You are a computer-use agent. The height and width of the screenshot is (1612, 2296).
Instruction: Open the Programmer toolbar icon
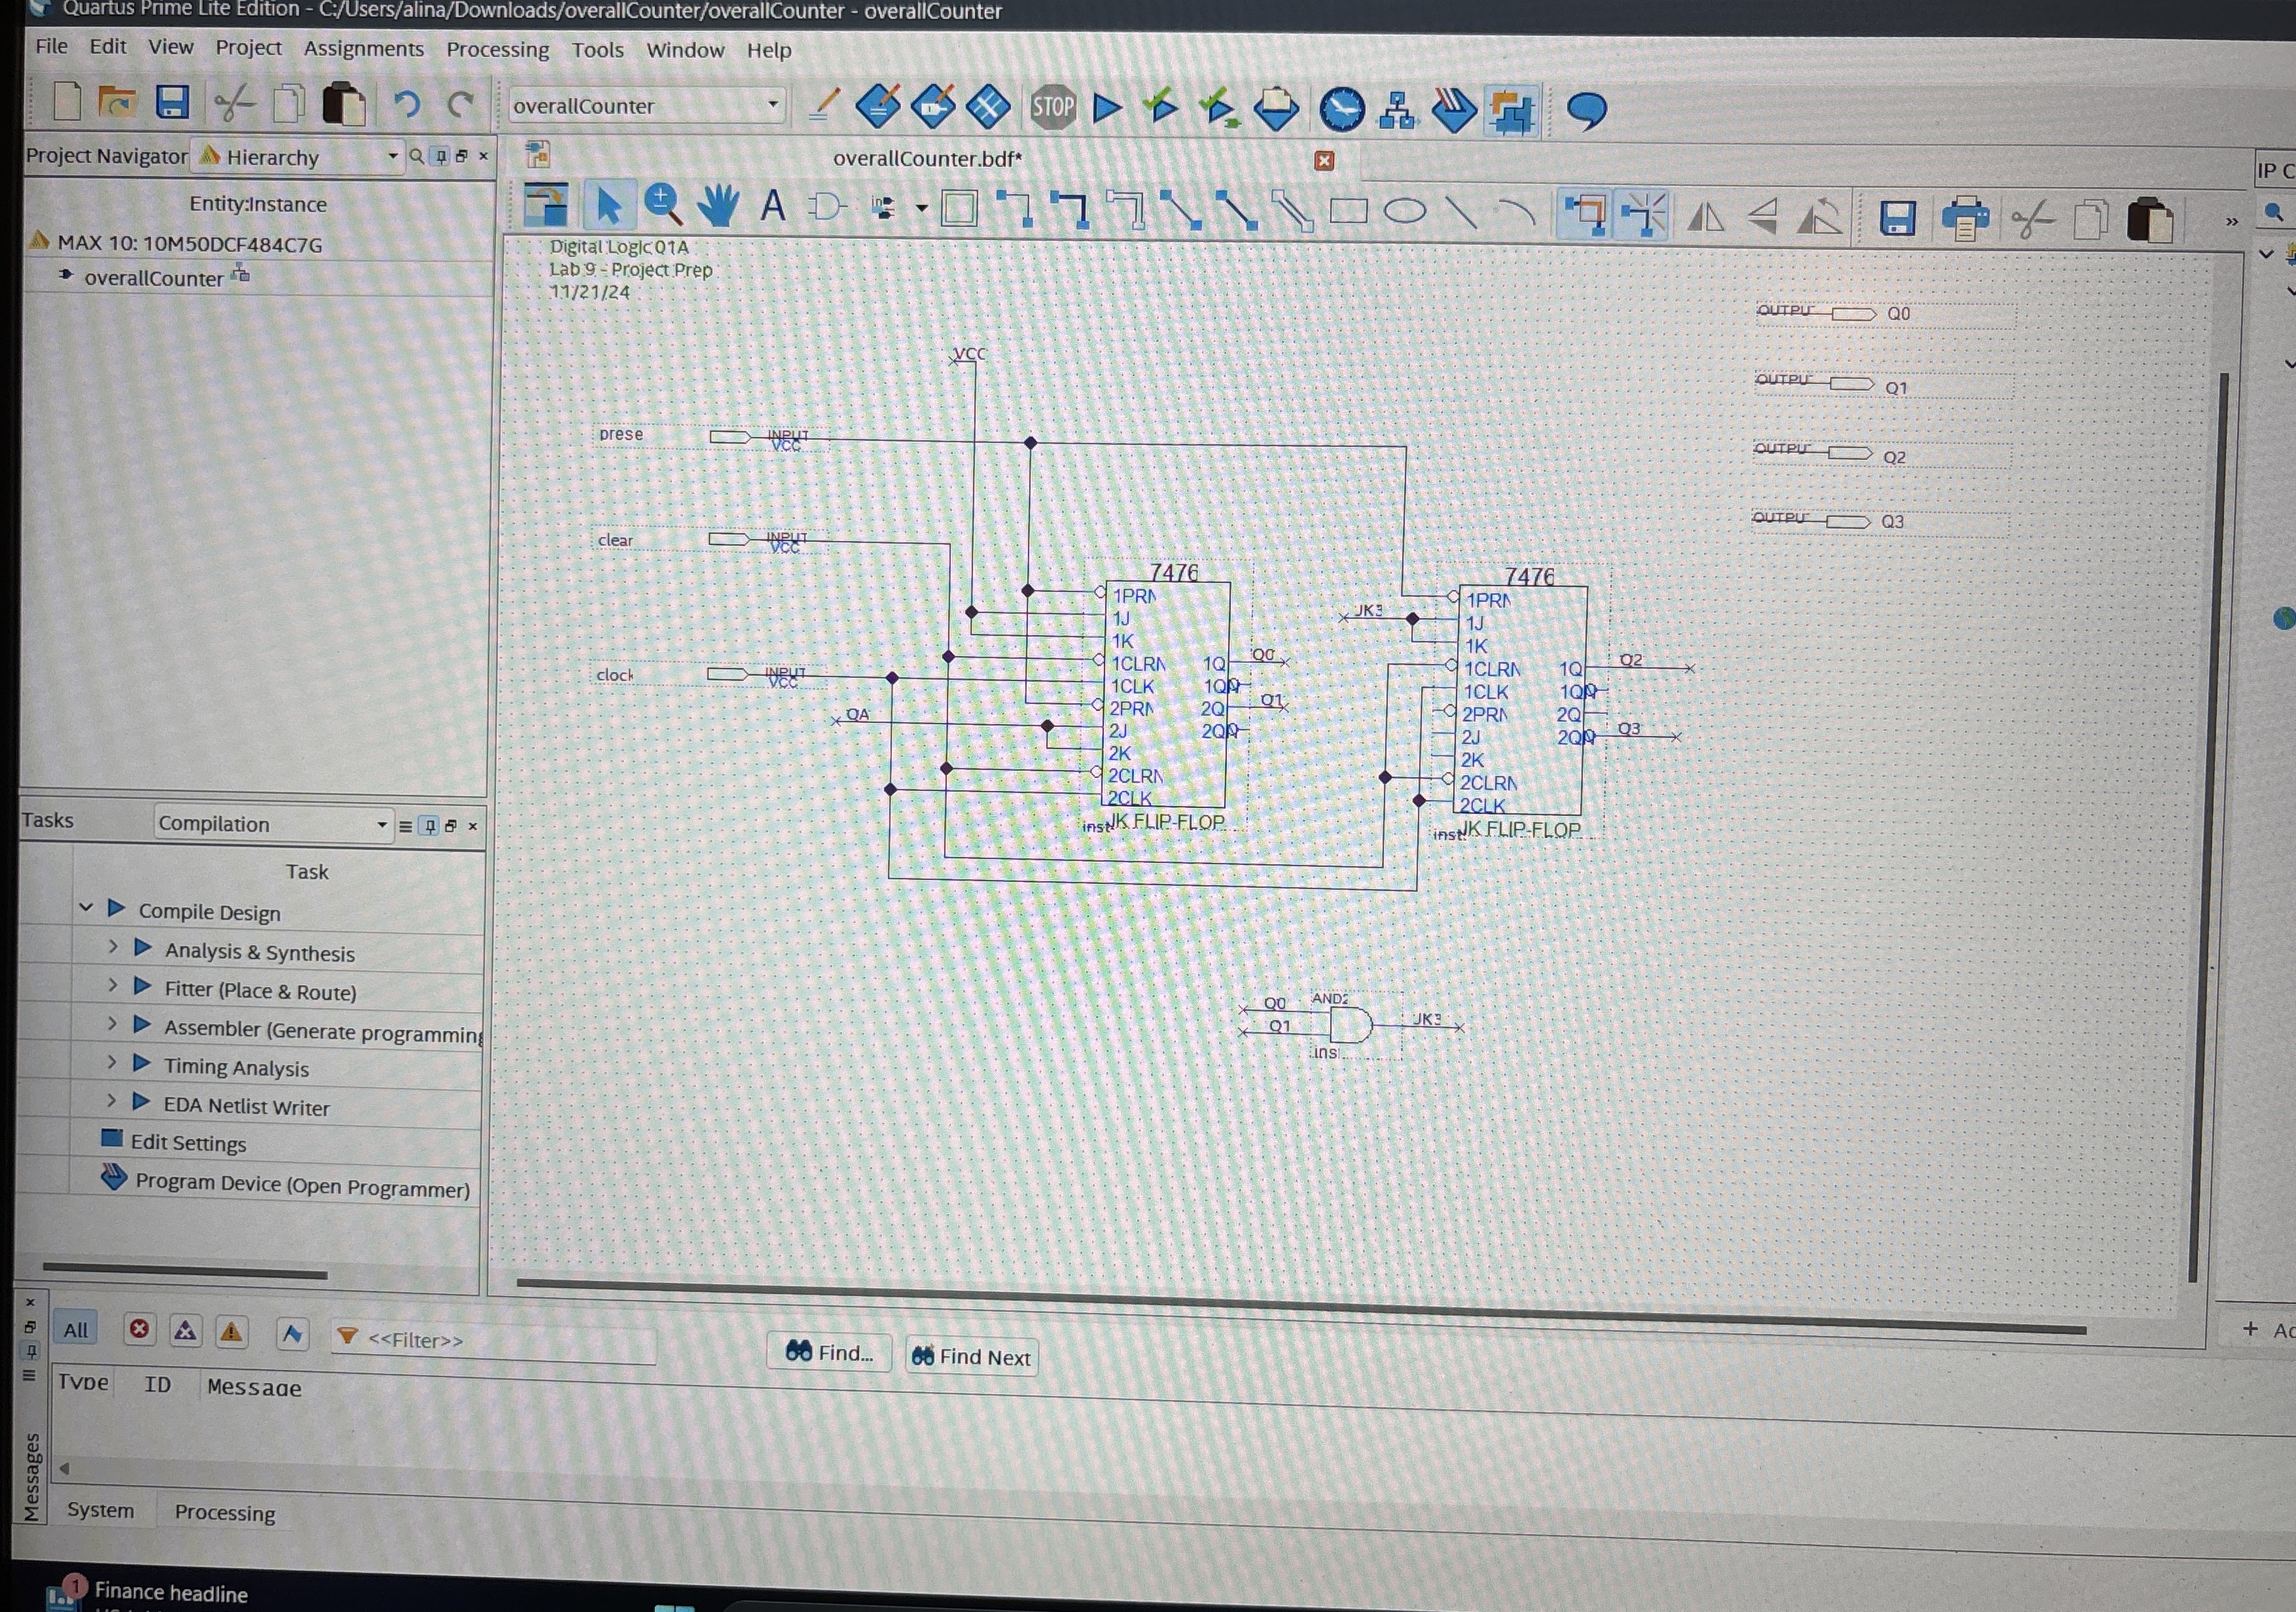coord(1454,110)
